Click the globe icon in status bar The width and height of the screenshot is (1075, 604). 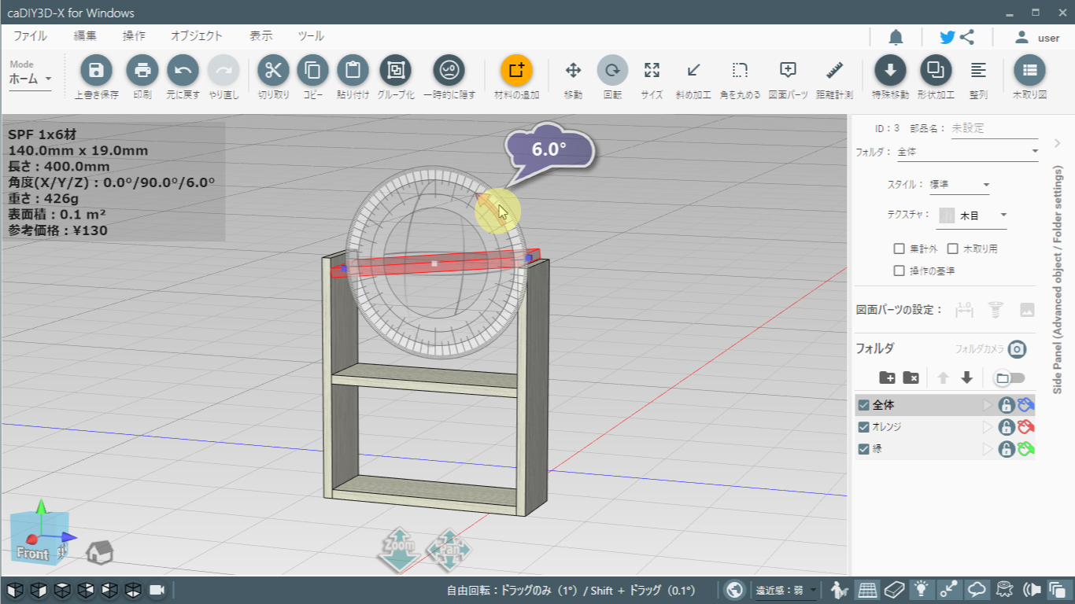click(735, 589)
